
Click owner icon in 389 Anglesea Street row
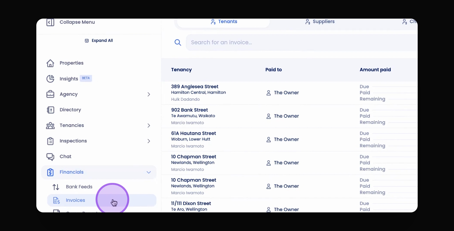pos(268,93)
